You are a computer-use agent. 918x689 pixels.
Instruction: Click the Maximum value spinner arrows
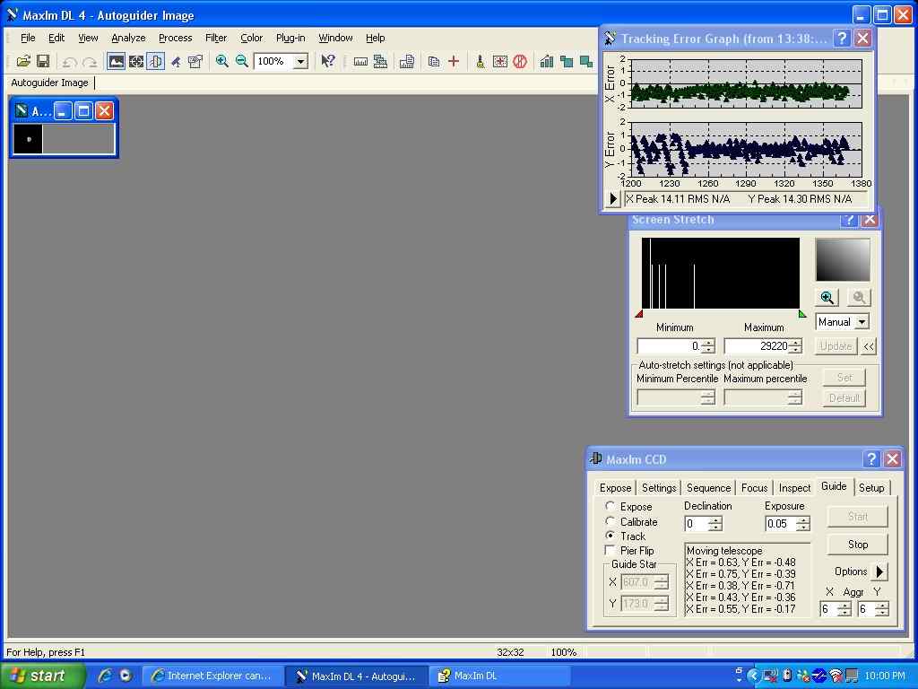coord(795,346)
